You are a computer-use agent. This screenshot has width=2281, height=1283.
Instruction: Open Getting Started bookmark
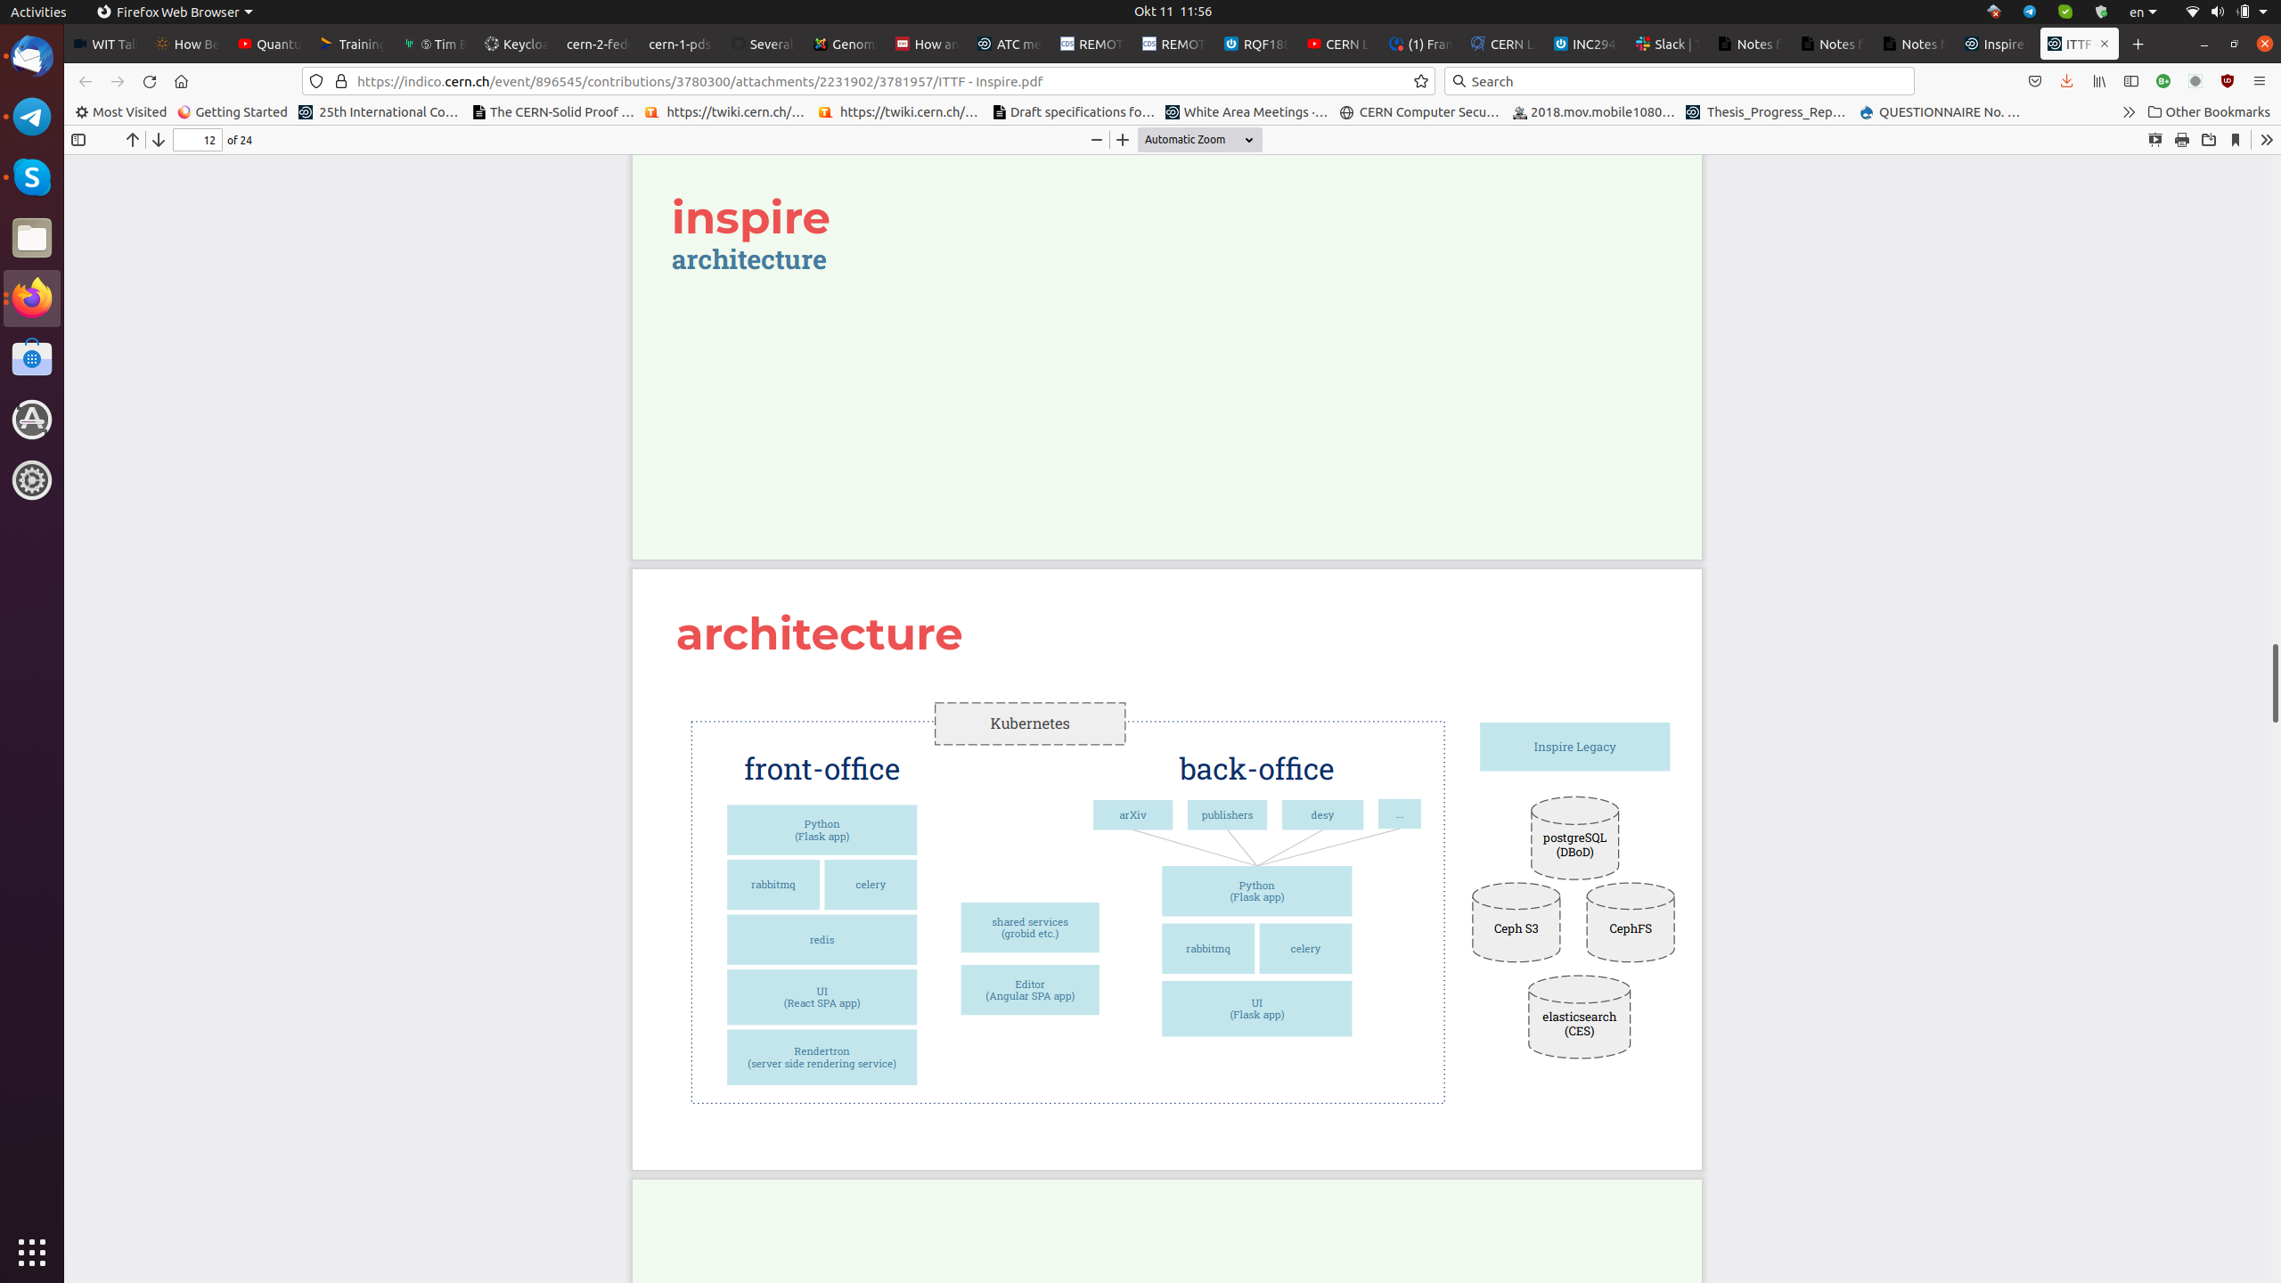coord(233,112)
